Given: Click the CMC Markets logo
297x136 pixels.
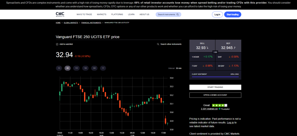Looking at the screenshot, I should [x=60, y=14].
